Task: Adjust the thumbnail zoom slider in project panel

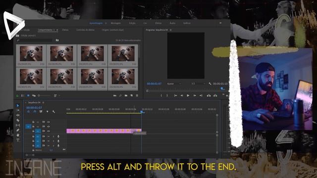Action: point(44,95)
